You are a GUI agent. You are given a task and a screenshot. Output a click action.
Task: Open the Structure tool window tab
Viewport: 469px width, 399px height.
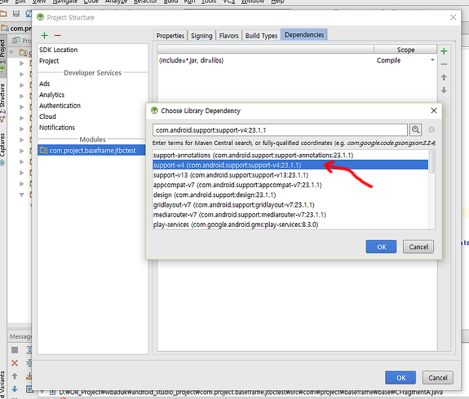[x=3, y=102]
